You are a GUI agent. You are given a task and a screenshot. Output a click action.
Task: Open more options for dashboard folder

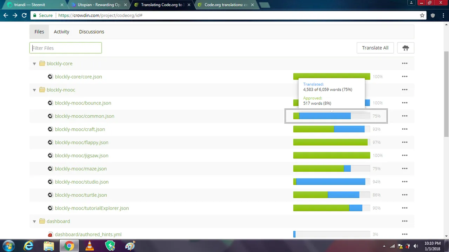tap(405, 221)
